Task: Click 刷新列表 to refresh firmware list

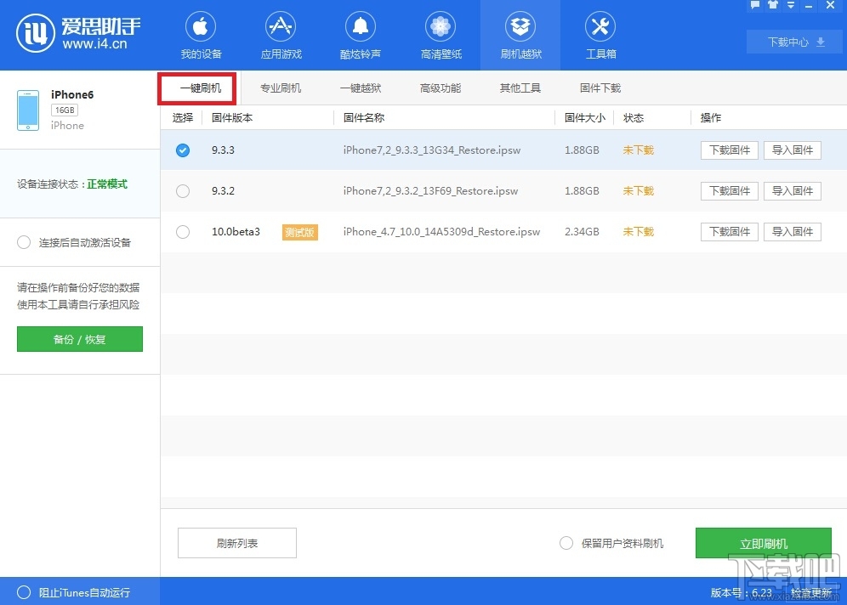Action: [236, 542]
